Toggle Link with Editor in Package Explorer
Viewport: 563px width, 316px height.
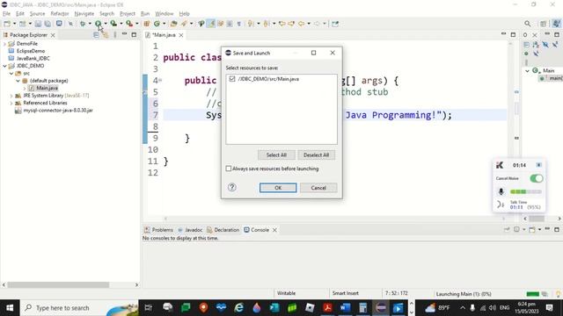tap(106, 35)
